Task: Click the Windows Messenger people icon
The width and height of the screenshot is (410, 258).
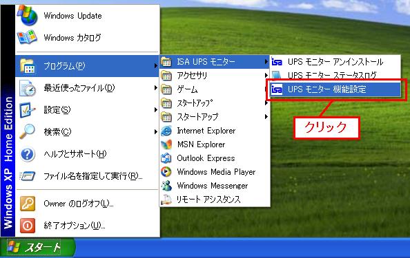Action: [x=166, y=186]
